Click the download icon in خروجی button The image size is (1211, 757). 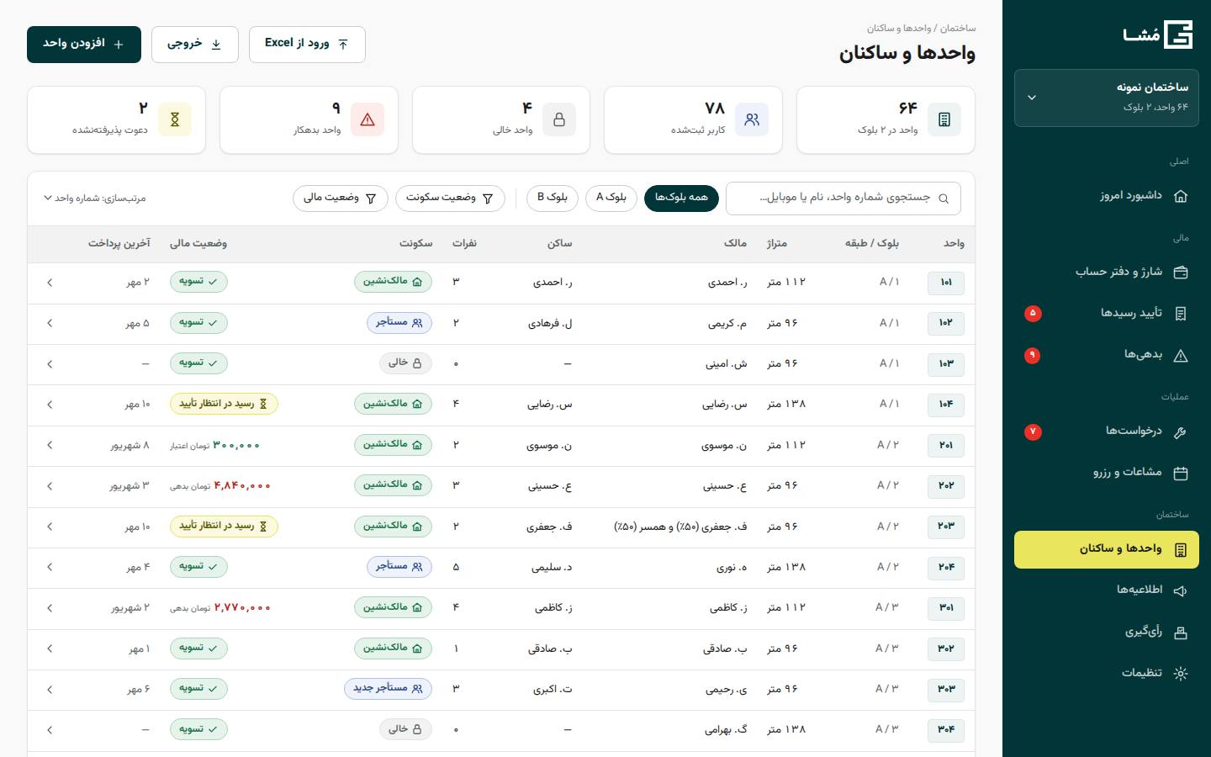(x=216, y=45)
